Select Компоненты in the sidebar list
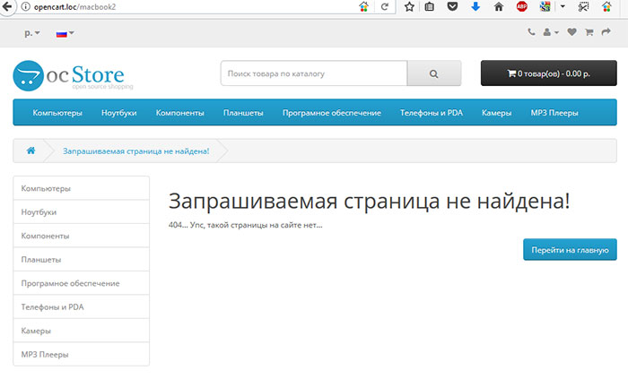 click(82, 236)
